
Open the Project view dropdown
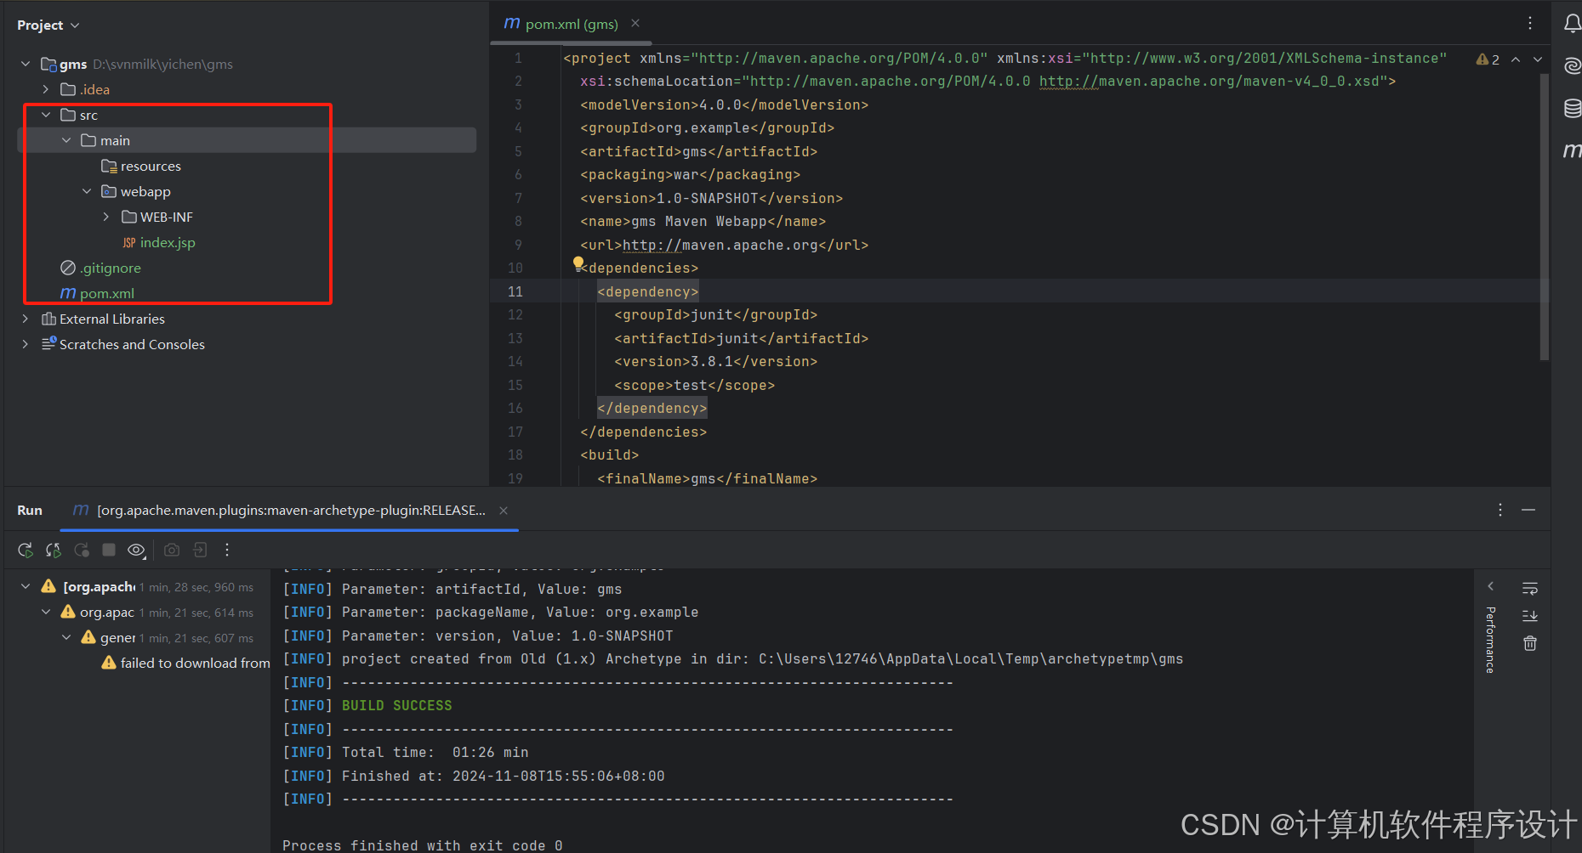48,25
